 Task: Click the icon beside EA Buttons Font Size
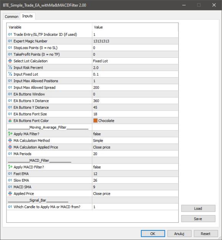click(x=10, y=114)
